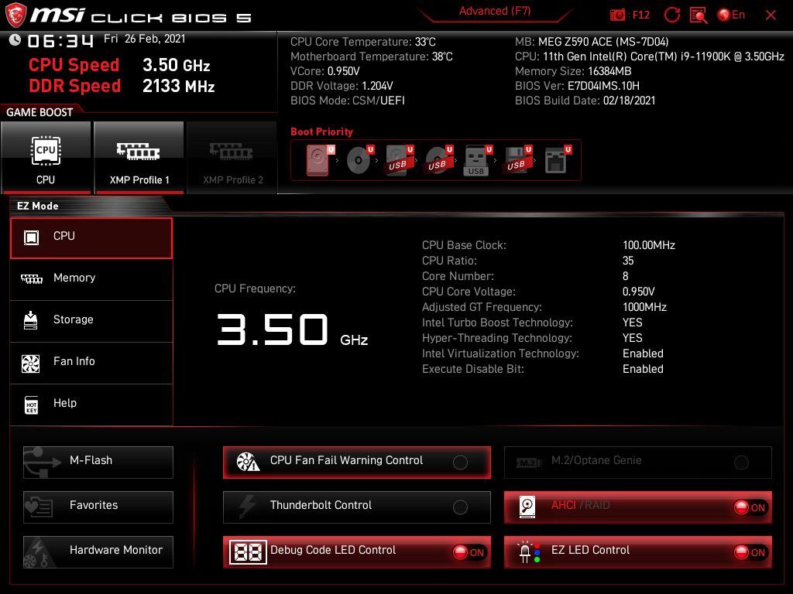Click the MSI dragon shield logo
The image size is (793, 594).
15,15
